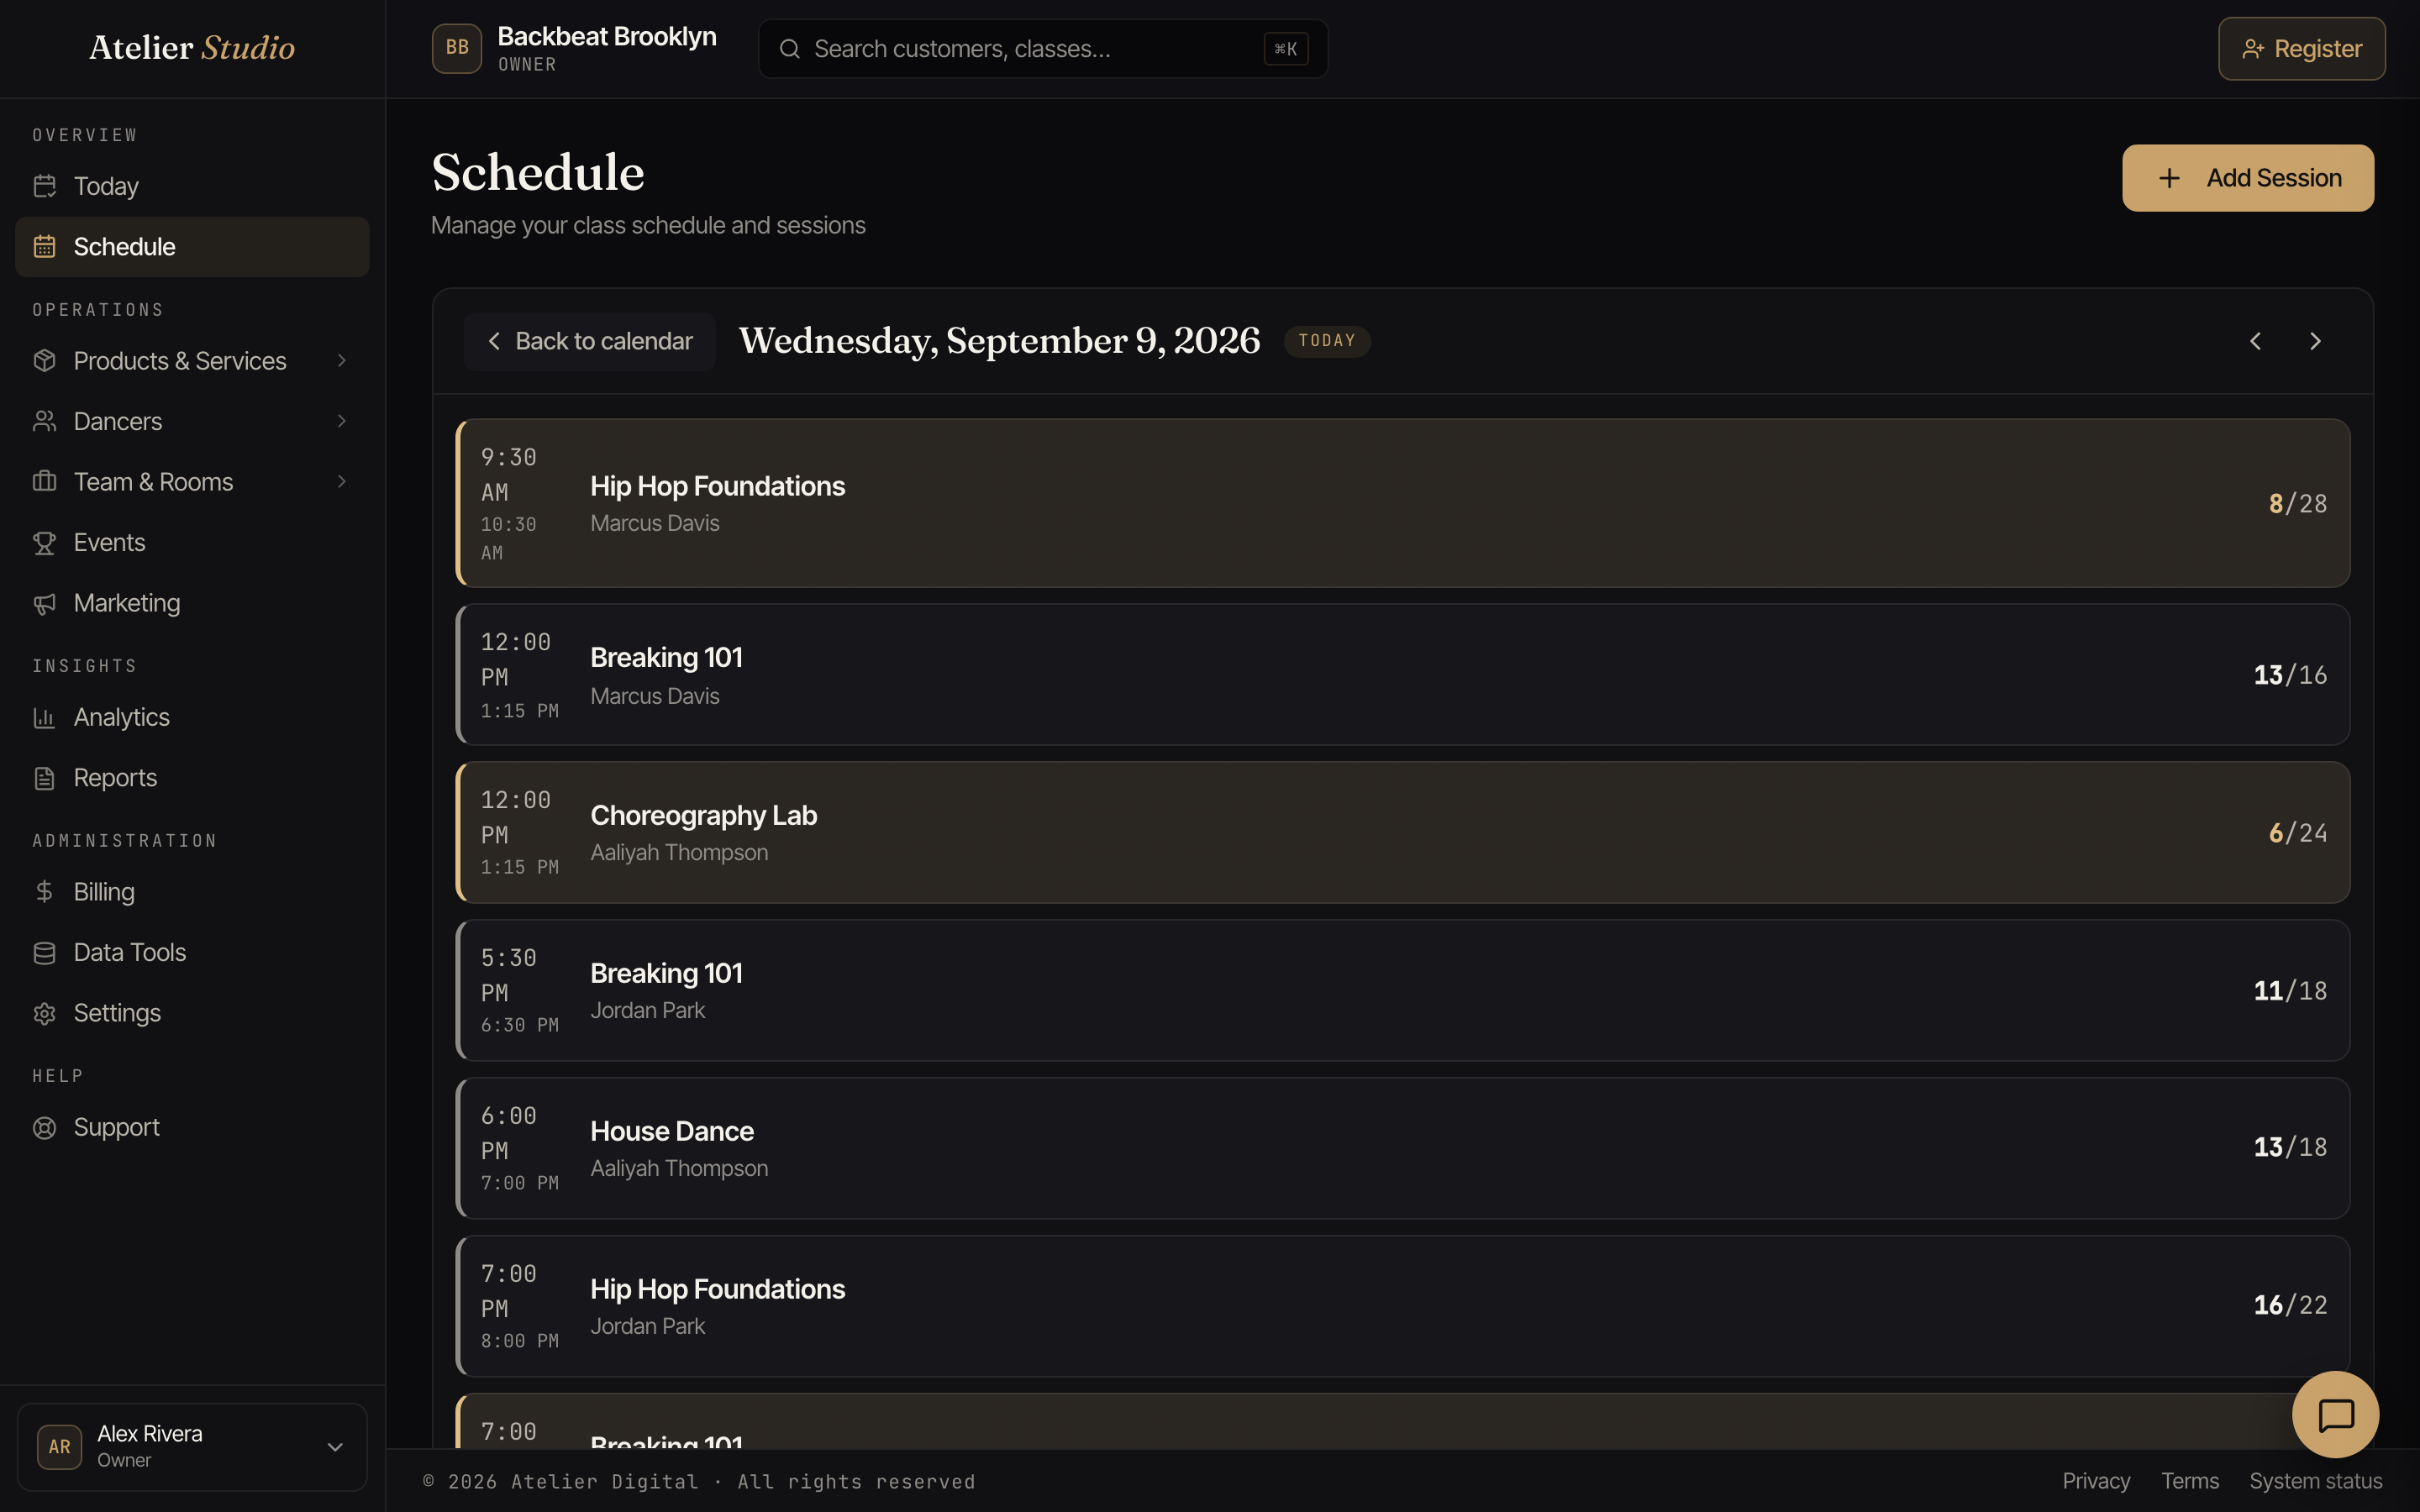Click Back to calendar button
The height and width of the screenshot is (1512, 2420).
(x=590, y=341)
